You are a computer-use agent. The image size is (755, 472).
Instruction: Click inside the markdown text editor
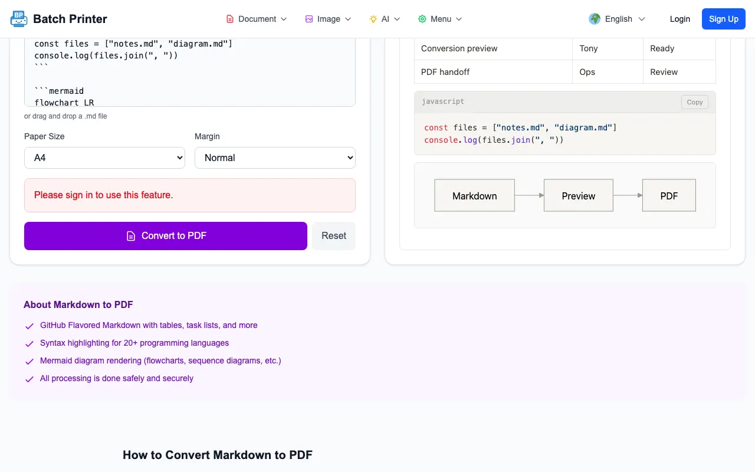(190, 72)
